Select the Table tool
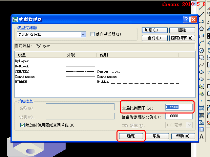Image resolution: width=210 pixels, height=157 pixels. (201, 130)
